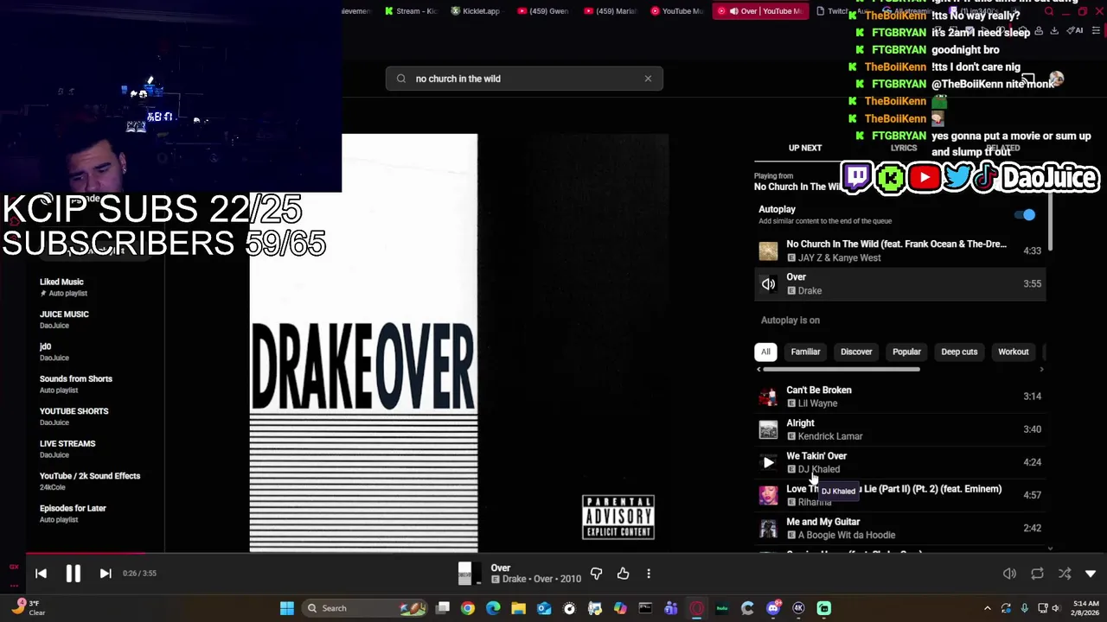Switch to the YouTube Mu browser tab
The image size is (1107, 622).
(x=676, y=11)
